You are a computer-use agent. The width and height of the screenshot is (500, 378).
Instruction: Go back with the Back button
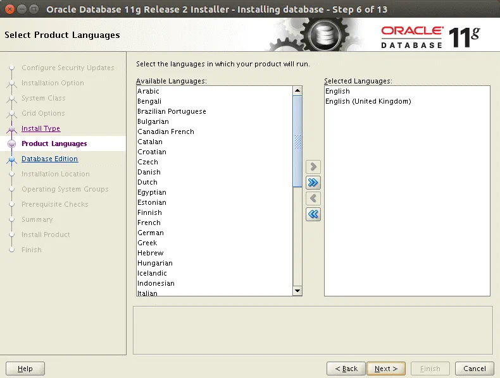coord(346,369)
